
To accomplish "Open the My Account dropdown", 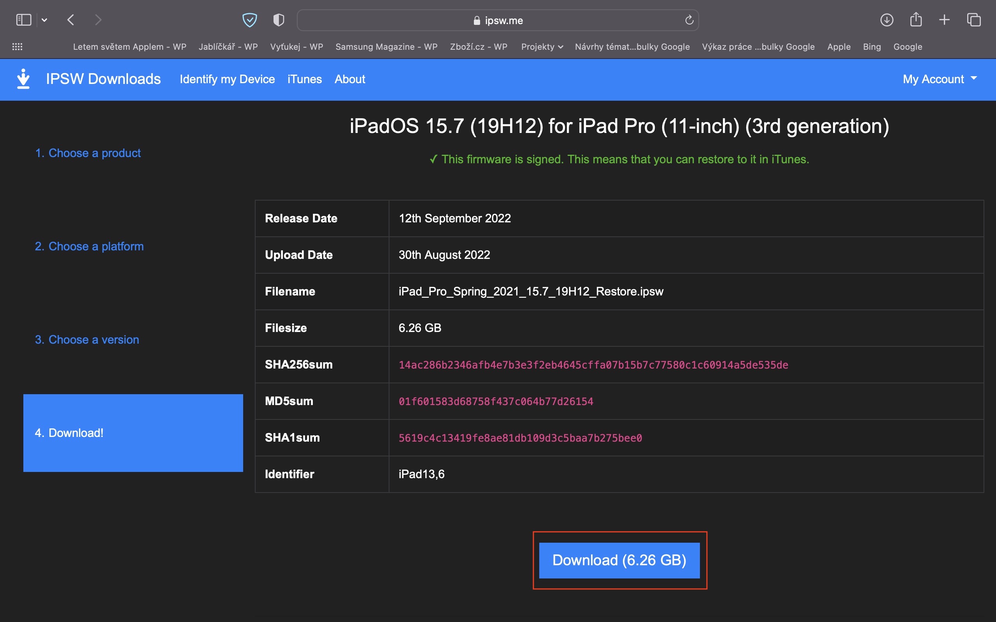I will pyautogui.click(x=939, y=79).
